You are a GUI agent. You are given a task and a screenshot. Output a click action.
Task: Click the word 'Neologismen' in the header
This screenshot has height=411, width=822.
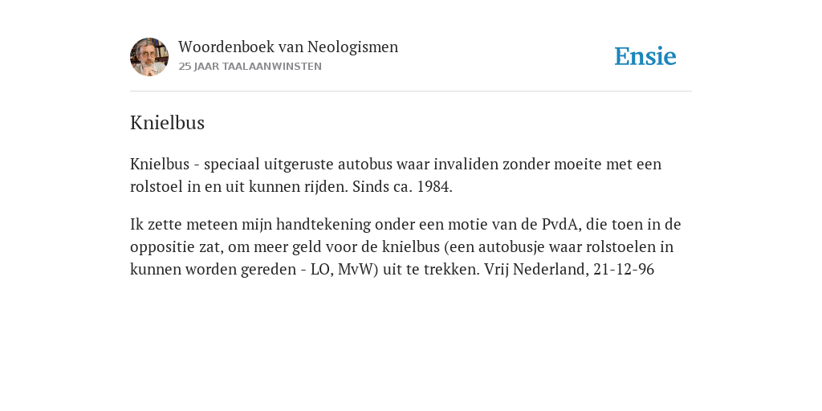click(x=353, y=47)
